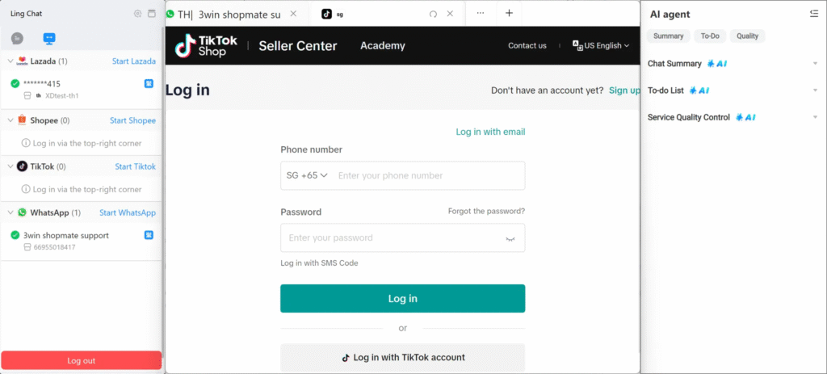The image size is (827, 374).
Task: Click the QR icon next to the Lazada account
Action: tap(149, 83)
